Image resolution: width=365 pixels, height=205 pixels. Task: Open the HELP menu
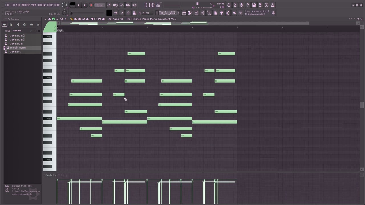(x=57, y=5)
